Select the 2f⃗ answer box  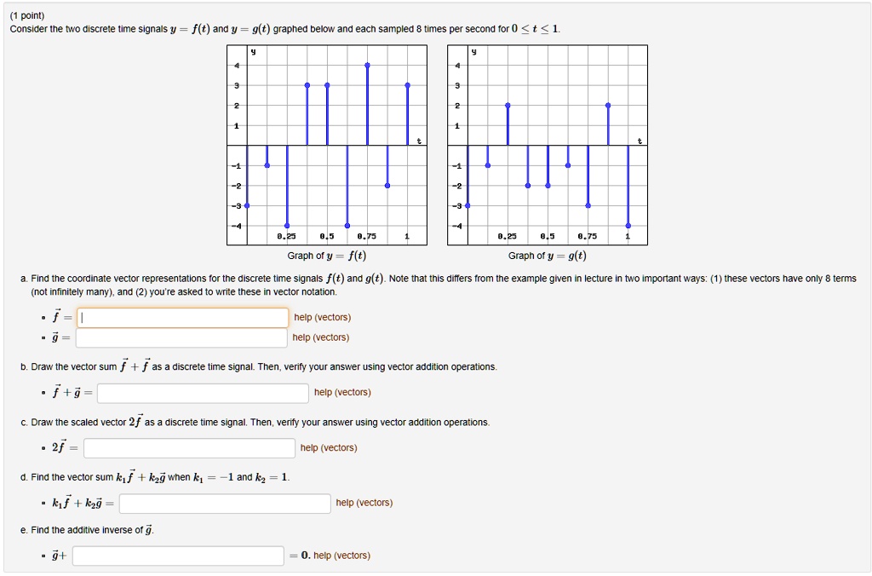pos(189,447)
